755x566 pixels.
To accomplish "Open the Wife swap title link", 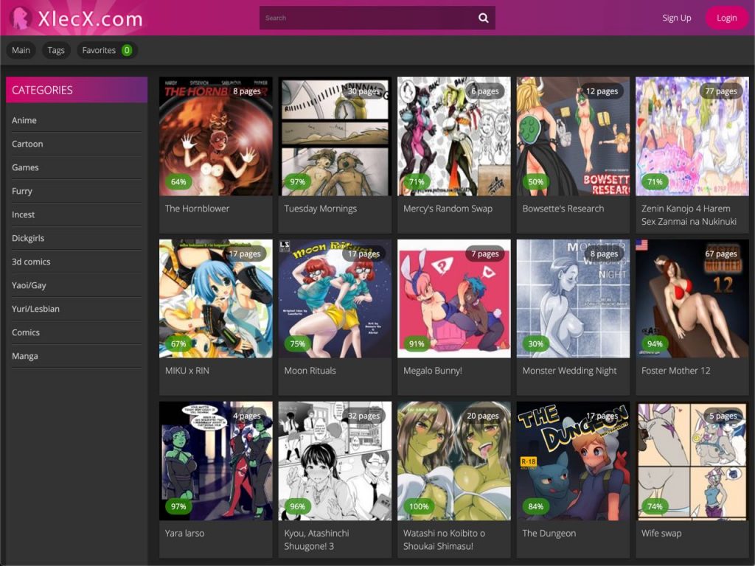I will [661, 534].
